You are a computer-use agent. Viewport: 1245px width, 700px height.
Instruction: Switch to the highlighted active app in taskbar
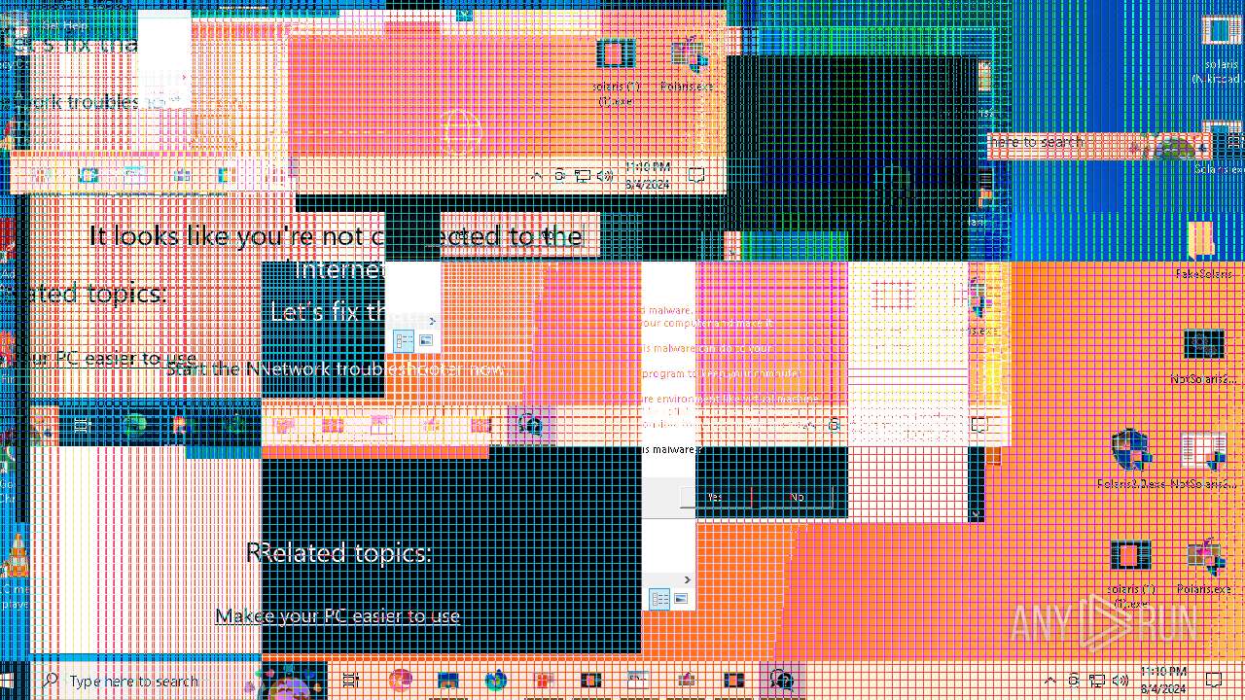pos(783,681)
